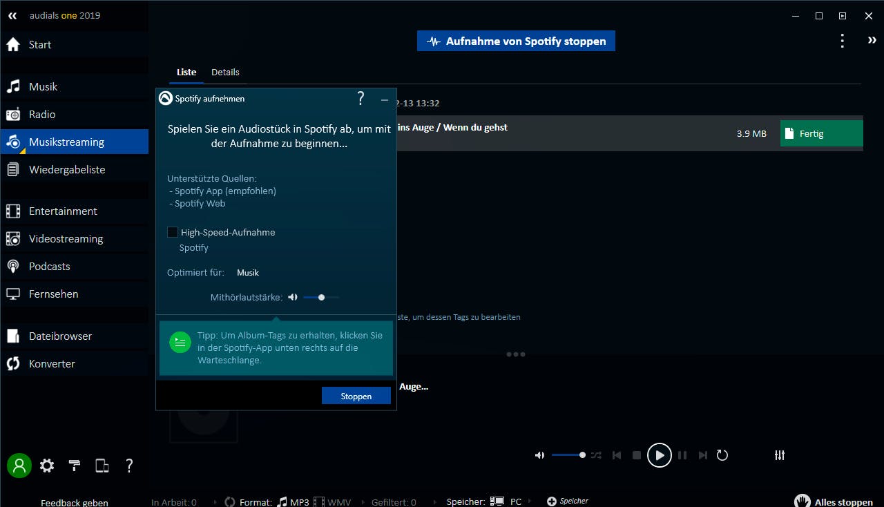The width and height of the screenshot is (884, 507).
Task: Open the Fernsehen section
Action: pos(74,294)
